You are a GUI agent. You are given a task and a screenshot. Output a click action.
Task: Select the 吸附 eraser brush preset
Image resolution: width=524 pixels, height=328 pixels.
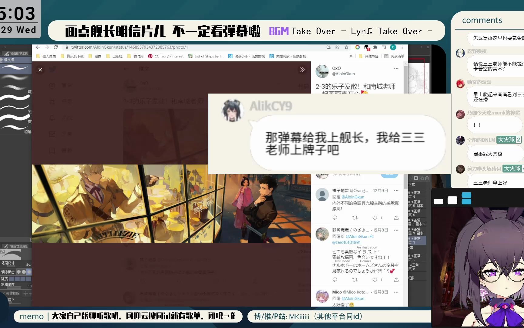pos(16,129)
